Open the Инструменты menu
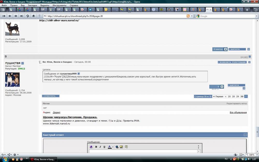This screenshot has height=162, width=259. click(59, 5)
